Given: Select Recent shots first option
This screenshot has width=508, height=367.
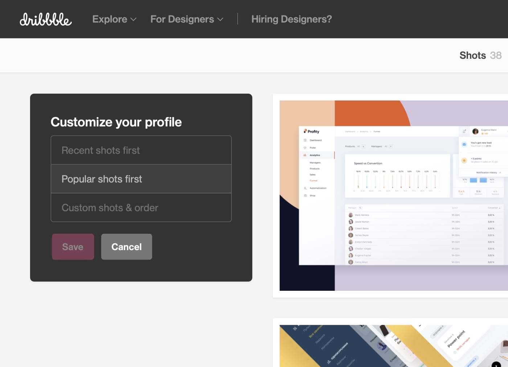Looking at the screenshot, I should tap(141, 150).
